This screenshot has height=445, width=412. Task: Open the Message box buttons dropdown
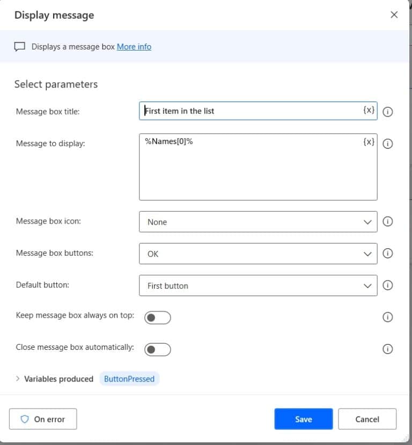click(x=258, y=254)
